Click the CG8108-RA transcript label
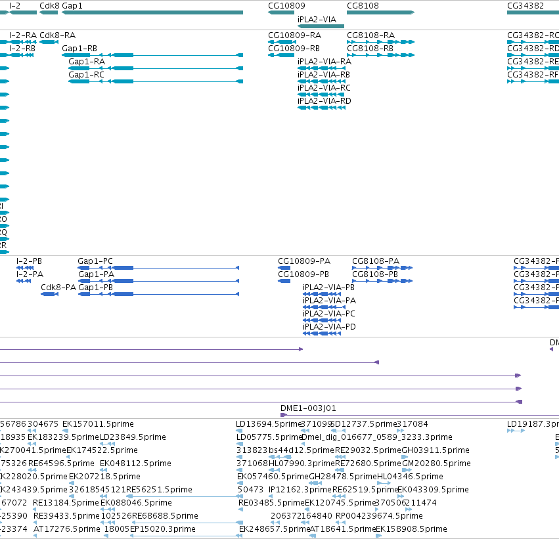Viewport: 559px width, 539px height. pyautogui.click(x=370, y=35)
